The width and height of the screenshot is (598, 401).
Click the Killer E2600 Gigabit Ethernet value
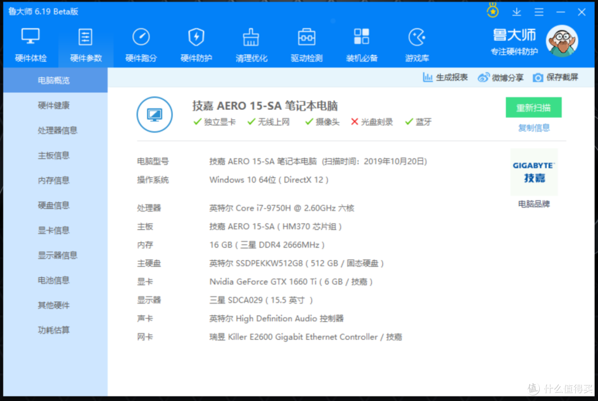pos(306,337)
